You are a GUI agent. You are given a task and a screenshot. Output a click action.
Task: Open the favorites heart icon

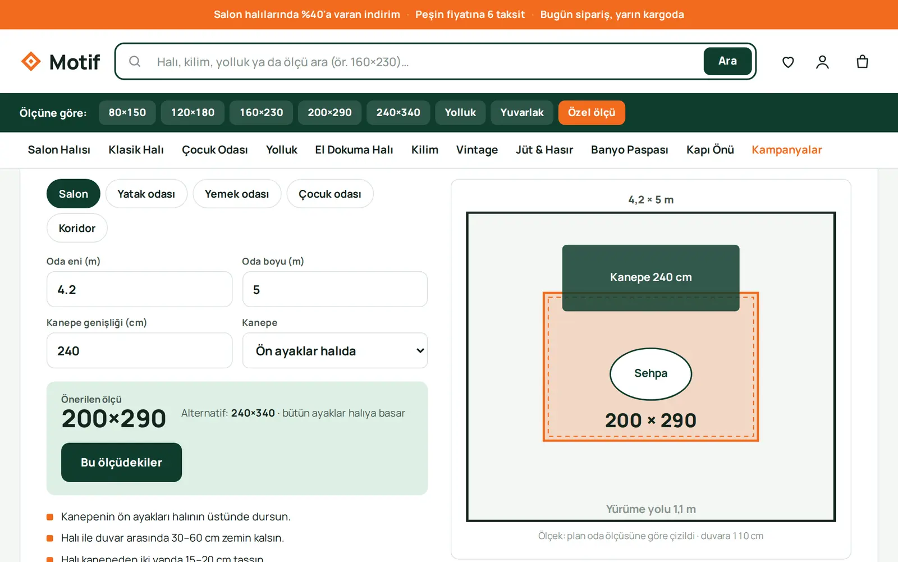click(788, 62)
